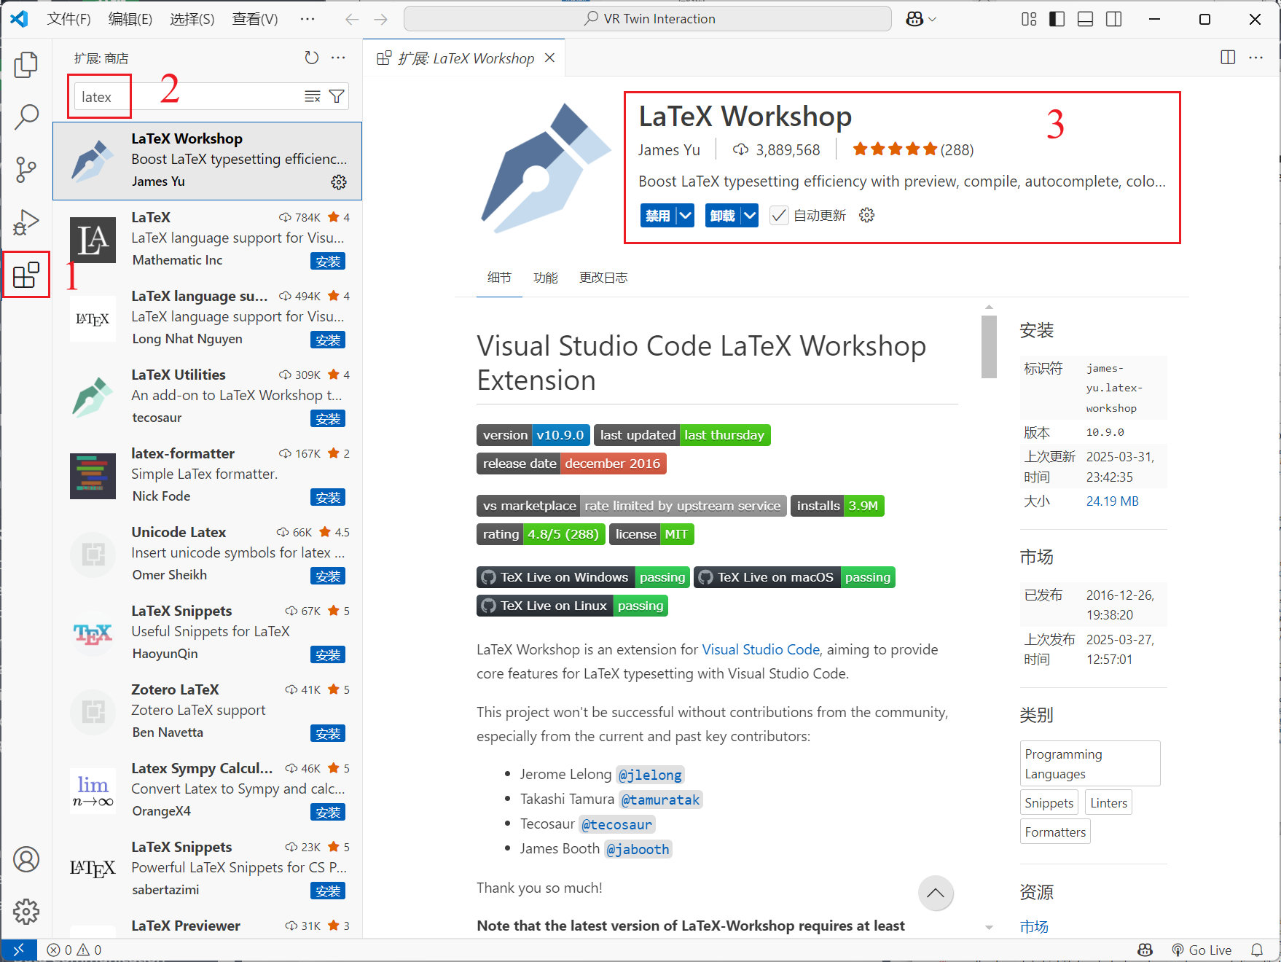Toggle secondary side bar visibility
Viewport: 1281px width, 962px height.
(1113, 19)
